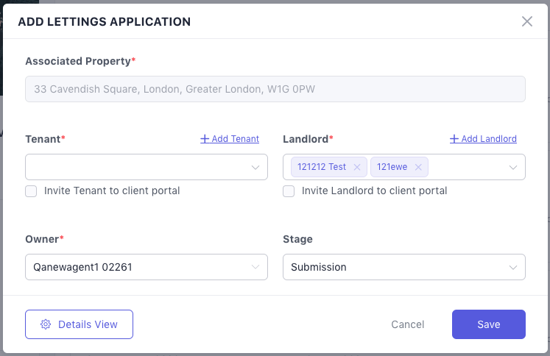Expand the Tenant dropdown arrow
The image size is (550, 356).
[255, 167]
